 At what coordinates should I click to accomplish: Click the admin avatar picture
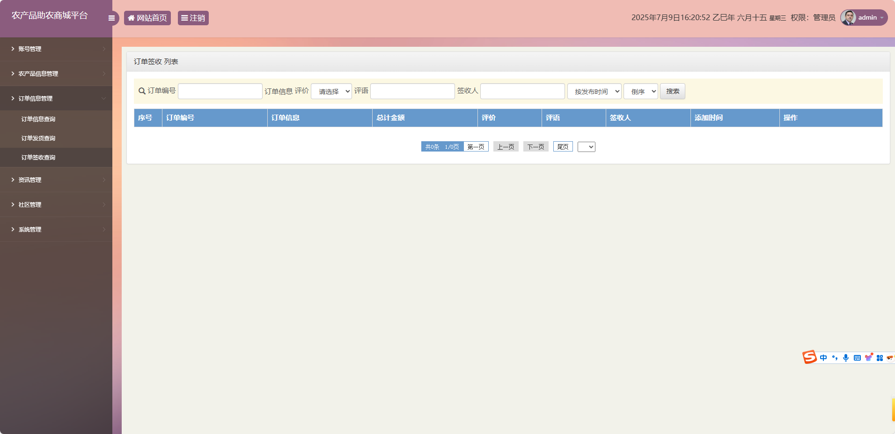(848, 17)
